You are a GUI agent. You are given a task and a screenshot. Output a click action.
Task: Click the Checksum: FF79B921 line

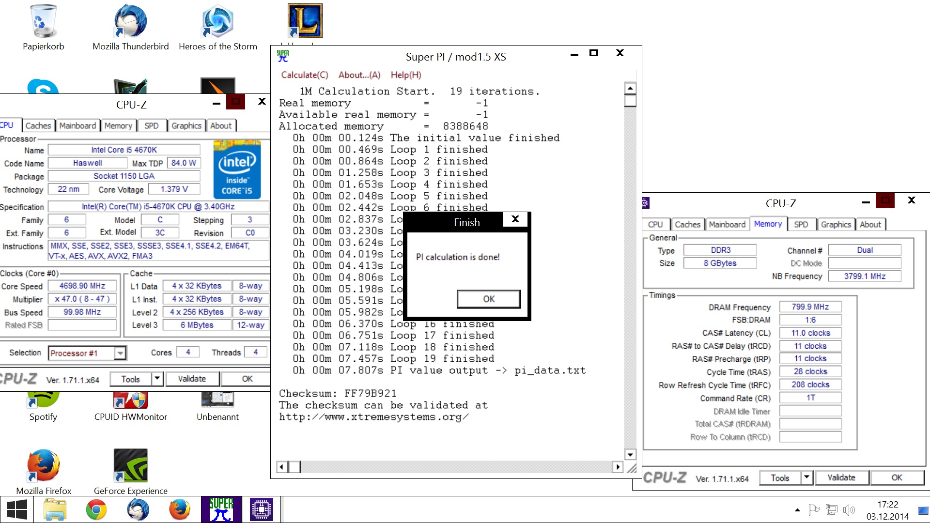(338, 394)
